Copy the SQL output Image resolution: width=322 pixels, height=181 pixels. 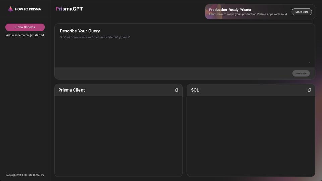[x=309, y=90]
